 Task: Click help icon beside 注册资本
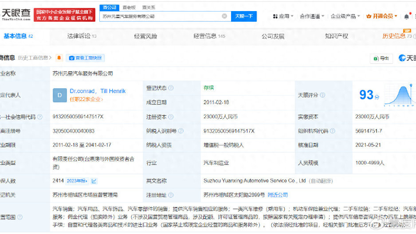(171, 117)
